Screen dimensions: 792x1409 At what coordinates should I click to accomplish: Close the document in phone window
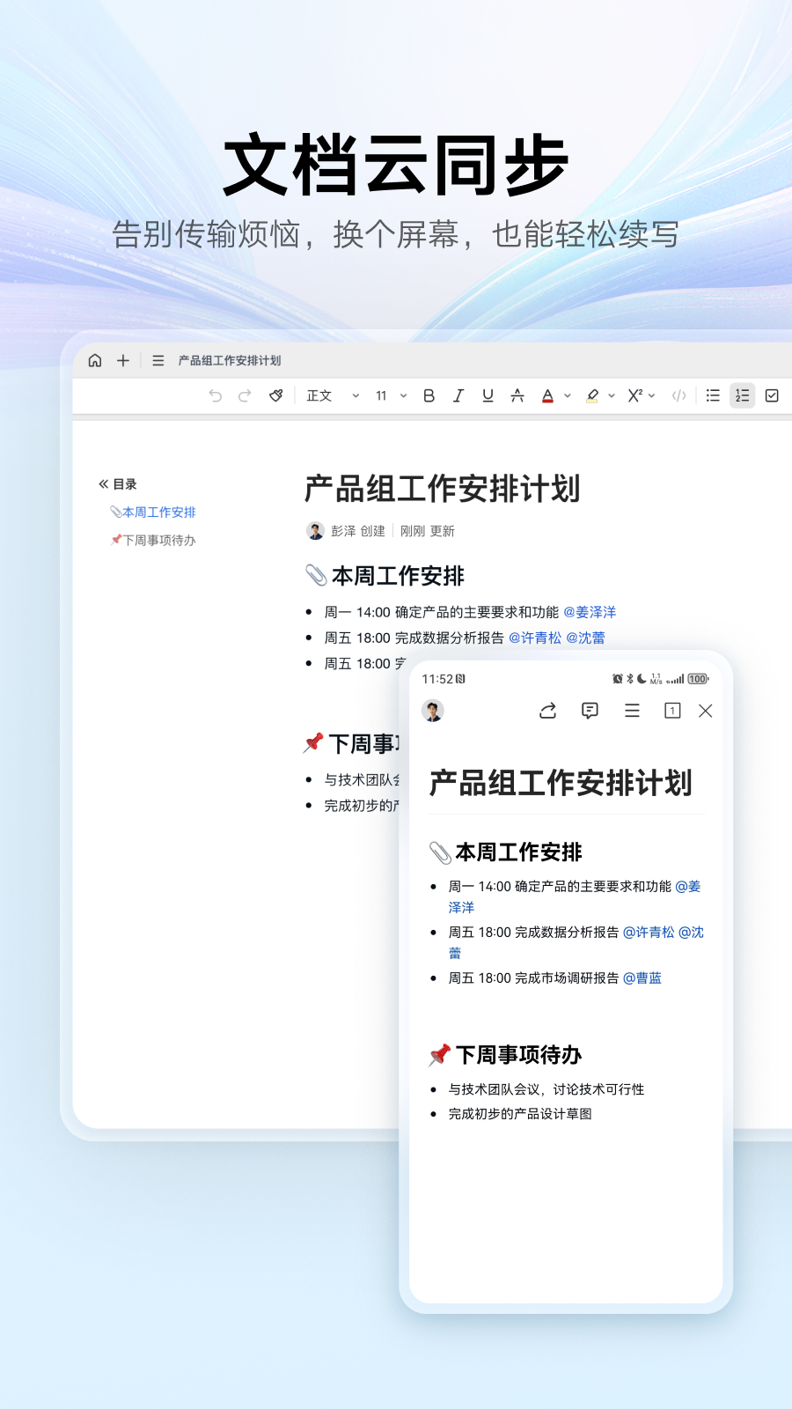tap(706, 711)
